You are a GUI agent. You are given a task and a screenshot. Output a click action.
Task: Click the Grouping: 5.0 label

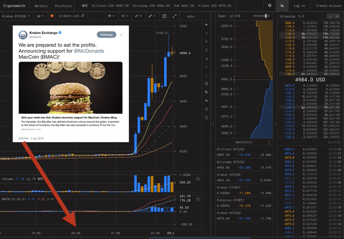pyautogui.click(x=292, y=16)
